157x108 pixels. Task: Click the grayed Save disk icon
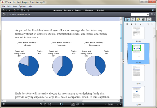point(18,10)
